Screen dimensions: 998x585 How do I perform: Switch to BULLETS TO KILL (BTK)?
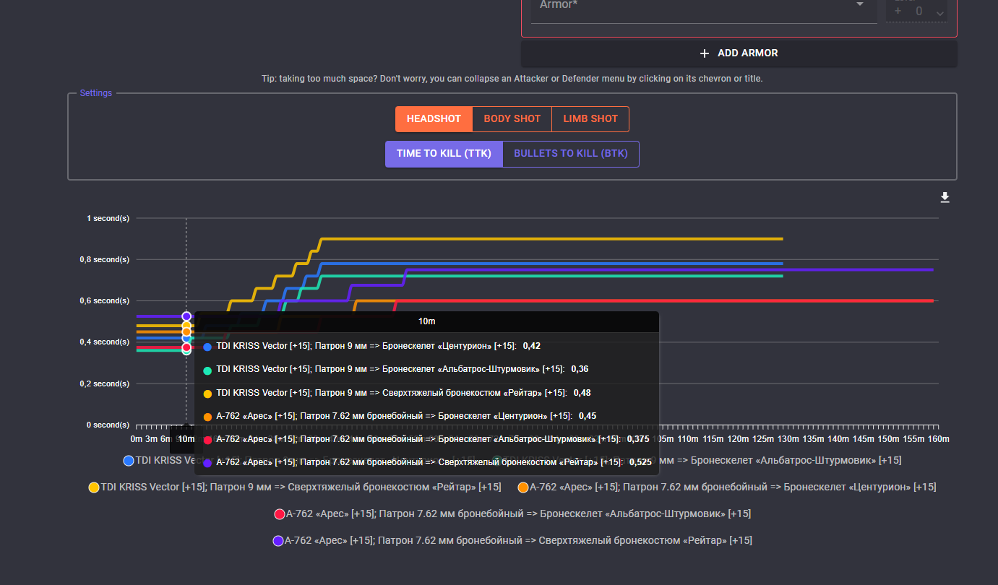pos(571,154)
